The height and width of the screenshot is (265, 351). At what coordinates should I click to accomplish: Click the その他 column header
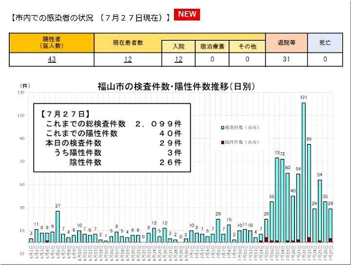point(247,47)
